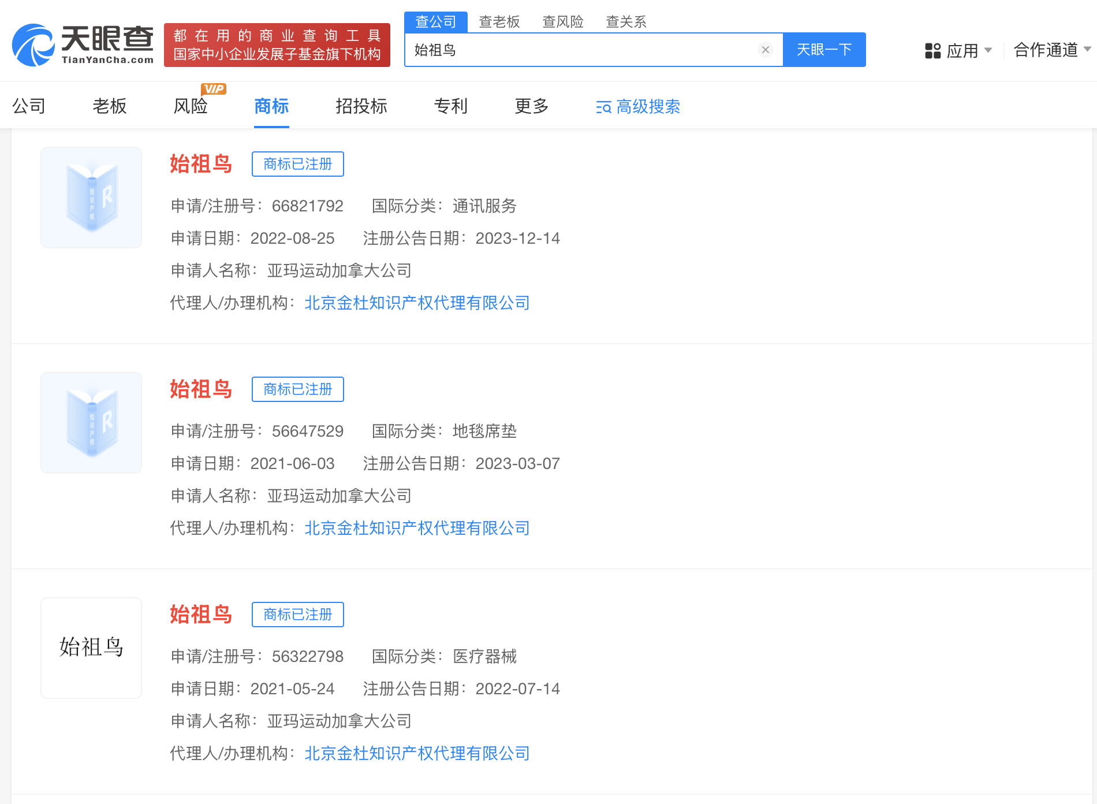This screenshot has height=804, width=1097.
Task: Switch to the 老板 results tab
Action: (x=110, y=106)
